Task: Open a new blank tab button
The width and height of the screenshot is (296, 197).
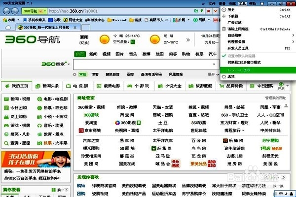Action: tap(86, 28)
